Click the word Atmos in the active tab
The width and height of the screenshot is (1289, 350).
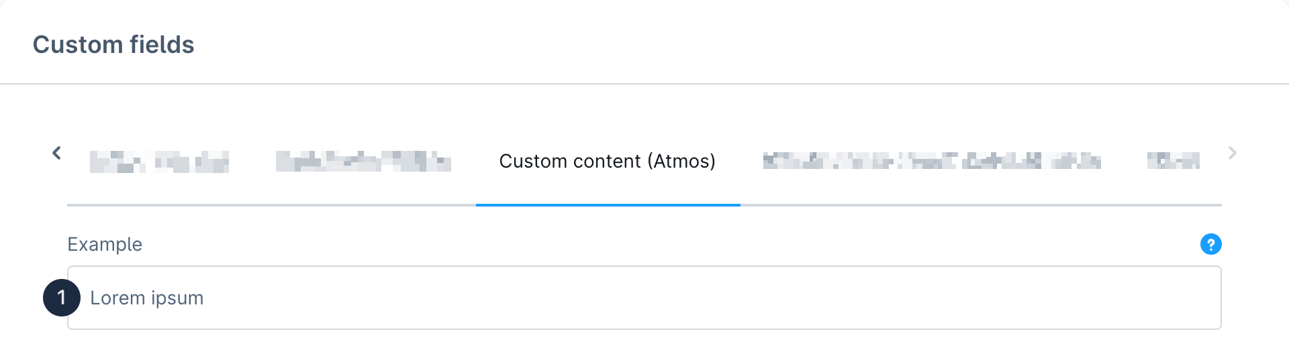click(x=681, y=162)
